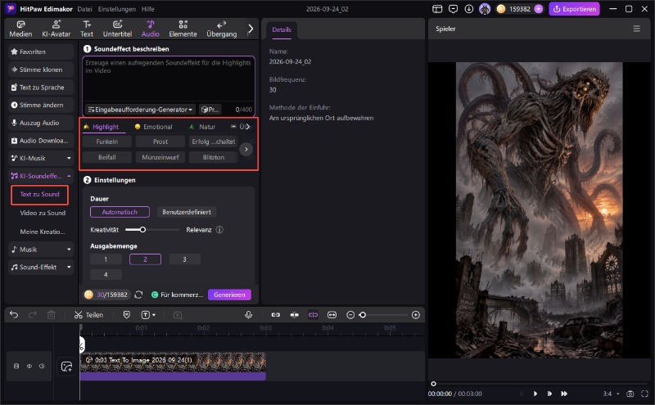Select Auszug Audio
Image resolution: width=655 pixels, height=405 pixels.
(41, 123)
